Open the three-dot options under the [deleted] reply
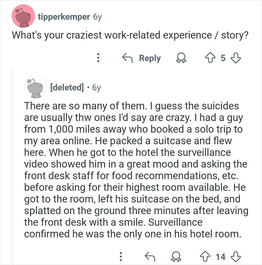Image resolution: width=262 pixels, height=265 pixels. pyautogui.click(x=121, y=256)
